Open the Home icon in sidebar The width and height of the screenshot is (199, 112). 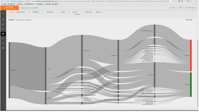(x=3, y=19)
